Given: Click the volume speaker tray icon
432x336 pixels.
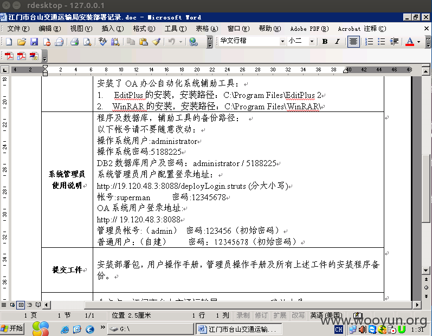Looking at the screenshot, I should [363, 329].
